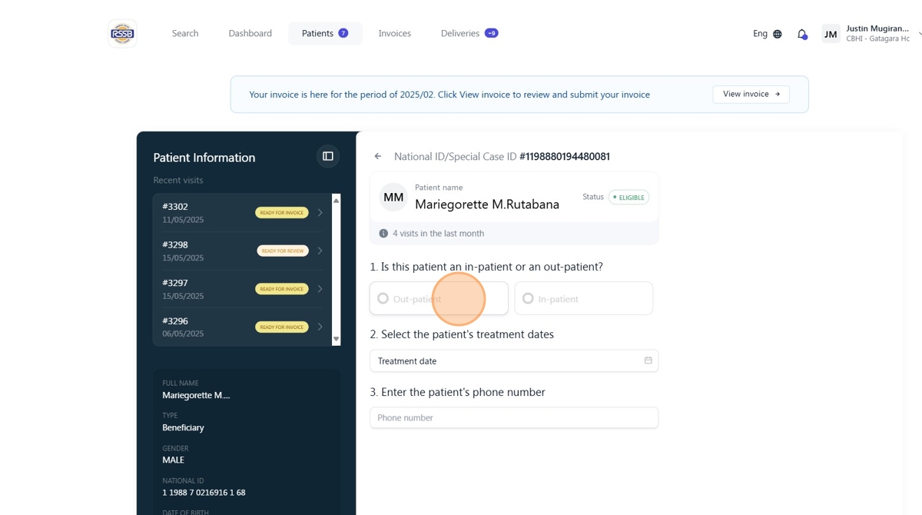The width and height of the screenshot is (922, 515).
Task: Click the Patients count badge 7
Action: pos(343,33)
